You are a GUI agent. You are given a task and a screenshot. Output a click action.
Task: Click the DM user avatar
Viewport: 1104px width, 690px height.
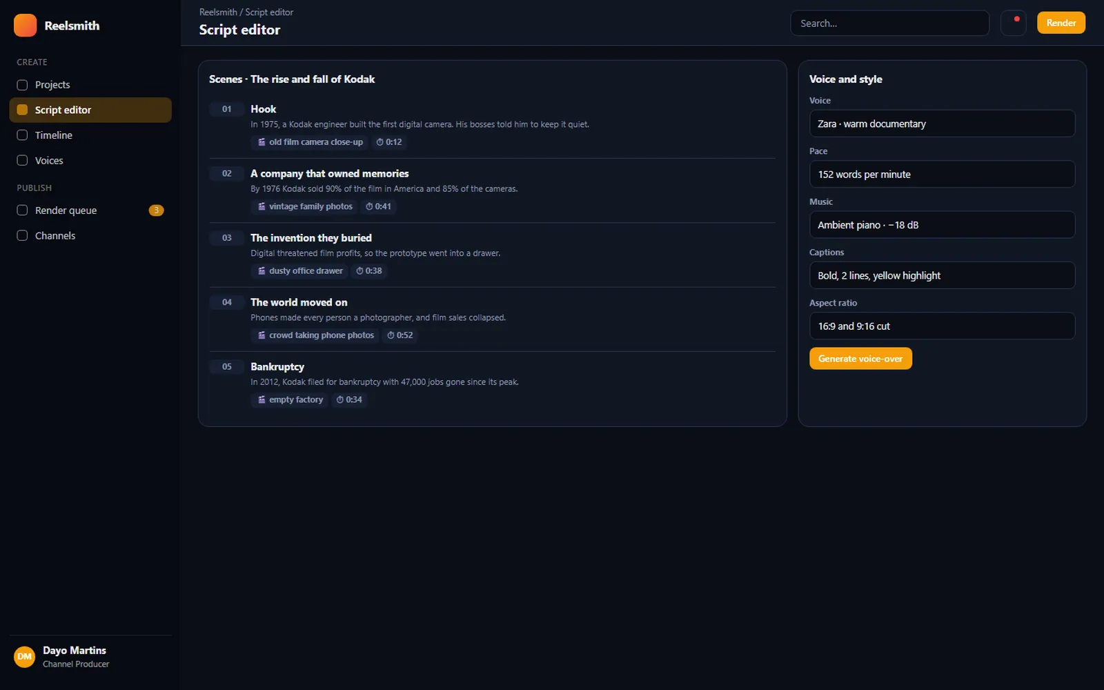click(25, 657)
